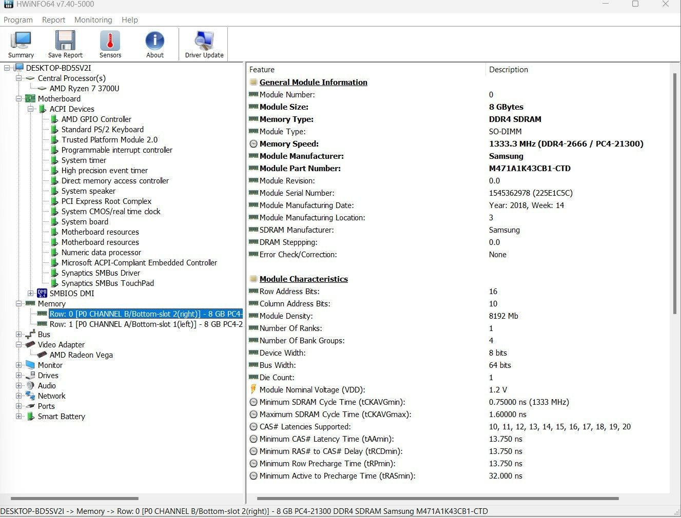This screenshot has height=518, width=681.
Task: Open the Program menu
Action: point(18,20)
